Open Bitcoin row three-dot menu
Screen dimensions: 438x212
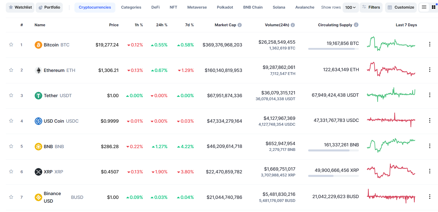pyautogui.click(x=430, y=44)
